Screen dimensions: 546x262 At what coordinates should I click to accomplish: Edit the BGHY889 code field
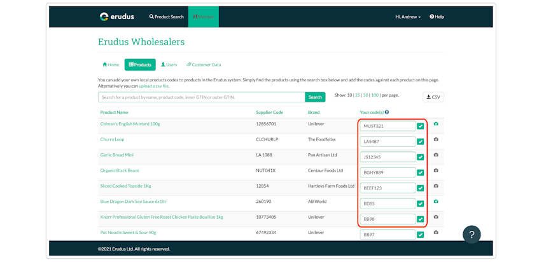pyautogui.click(x=388, y=172)
